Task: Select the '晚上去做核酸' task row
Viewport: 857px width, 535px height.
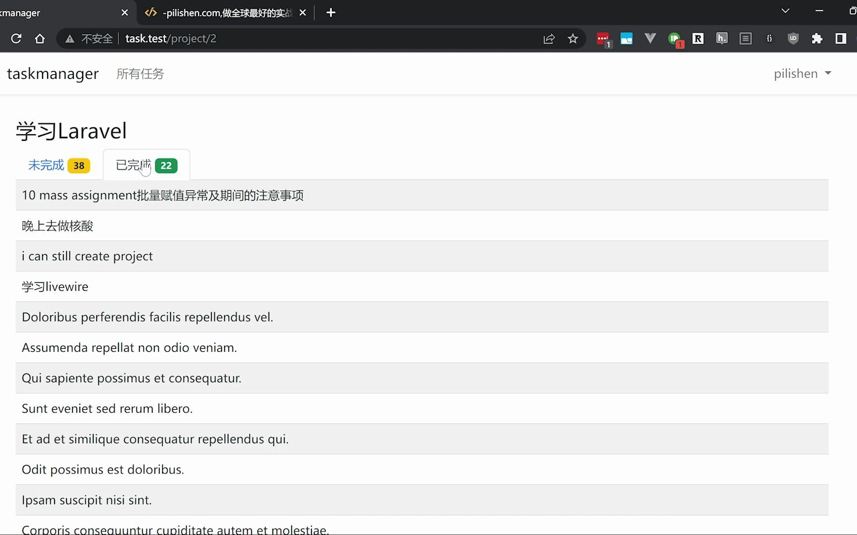Action: (422, 226)
